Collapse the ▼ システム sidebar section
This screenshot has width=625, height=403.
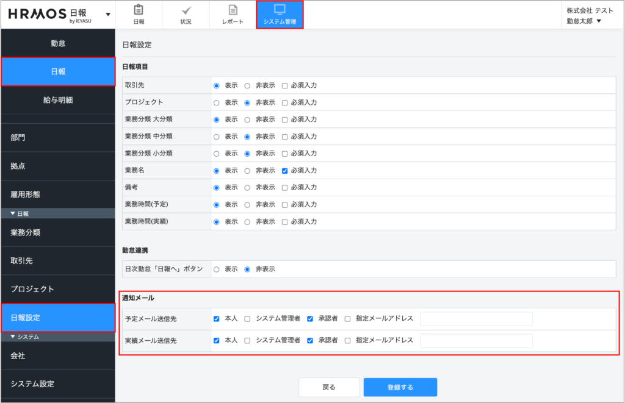(x=24, y=337)
